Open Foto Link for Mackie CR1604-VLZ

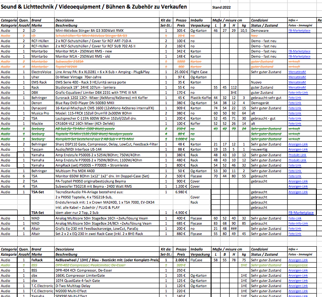pos(294,124)
